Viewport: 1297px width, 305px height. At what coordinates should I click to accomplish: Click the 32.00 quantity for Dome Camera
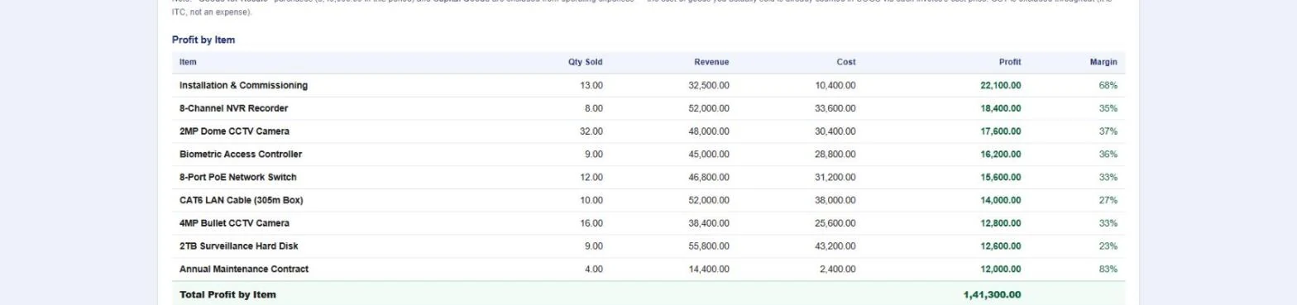[x=591, y=131]
